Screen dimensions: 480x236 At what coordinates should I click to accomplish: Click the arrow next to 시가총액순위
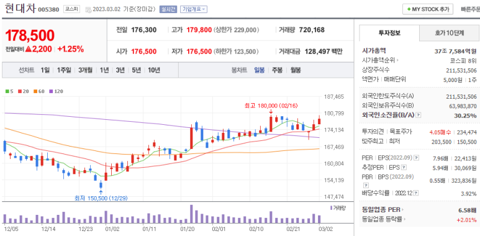397,60
